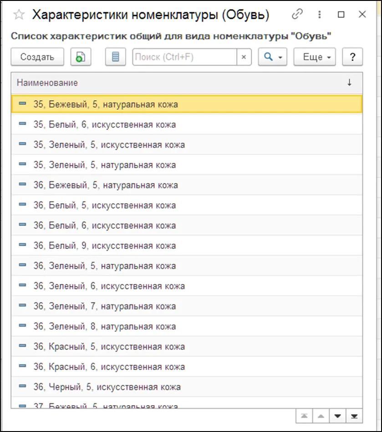This screenshot has height=432, width=382.
Task: Move down one row in list
Action: tap(337, 416)
